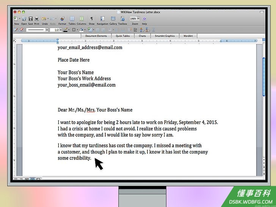Screen dimensions: 276x207
Task: Switch to the SmartArt Graphics tab
Action: coord(165,36)
